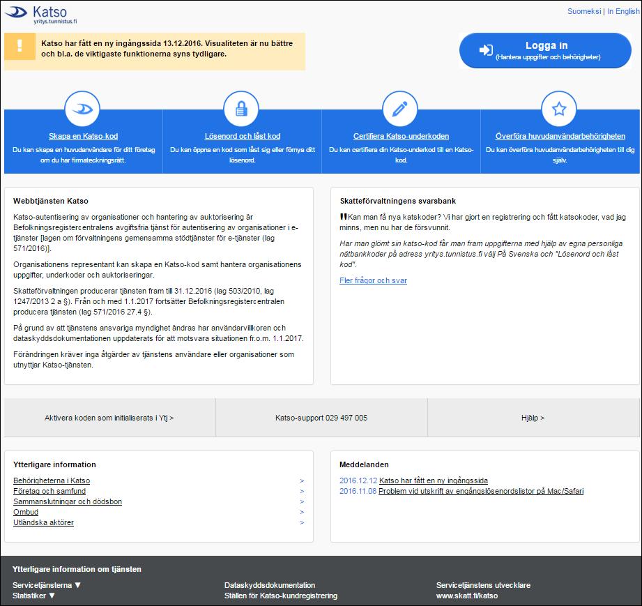The height and width of the screenshot is (606, 642).
Task: Open Servicetjänstens utvecklare footer link
Action: pos(483,585)
